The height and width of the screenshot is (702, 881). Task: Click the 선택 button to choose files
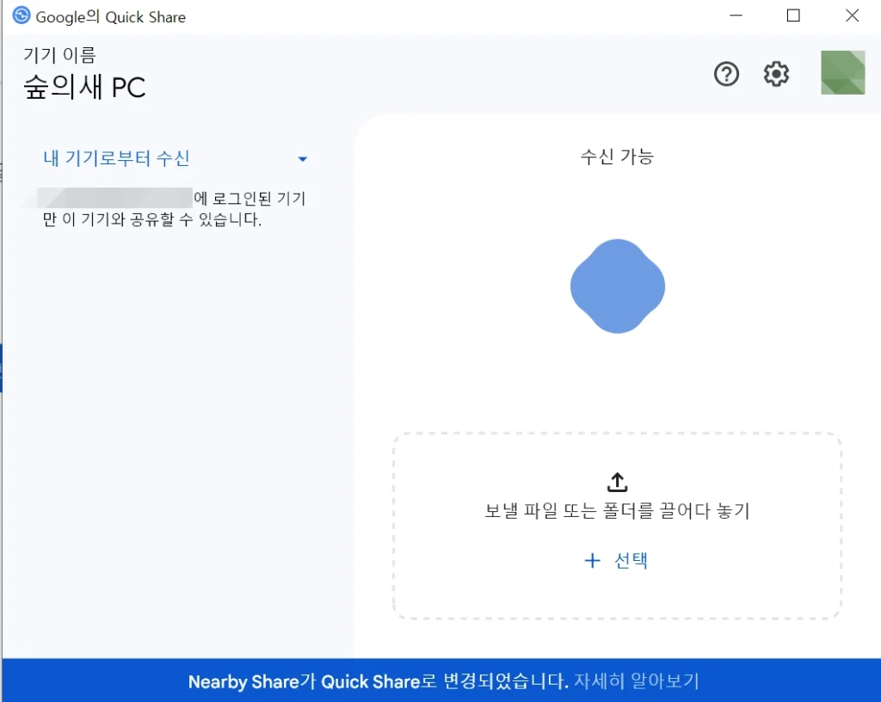tap(617, 560)
